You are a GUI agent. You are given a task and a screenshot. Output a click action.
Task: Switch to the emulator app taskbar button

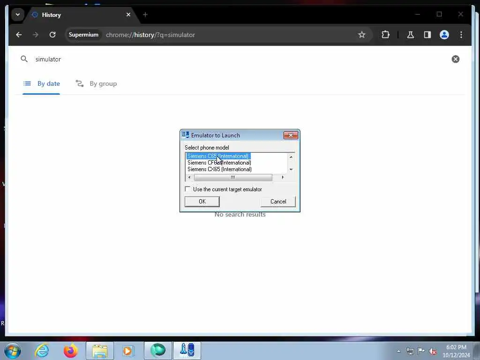[187, 351]
